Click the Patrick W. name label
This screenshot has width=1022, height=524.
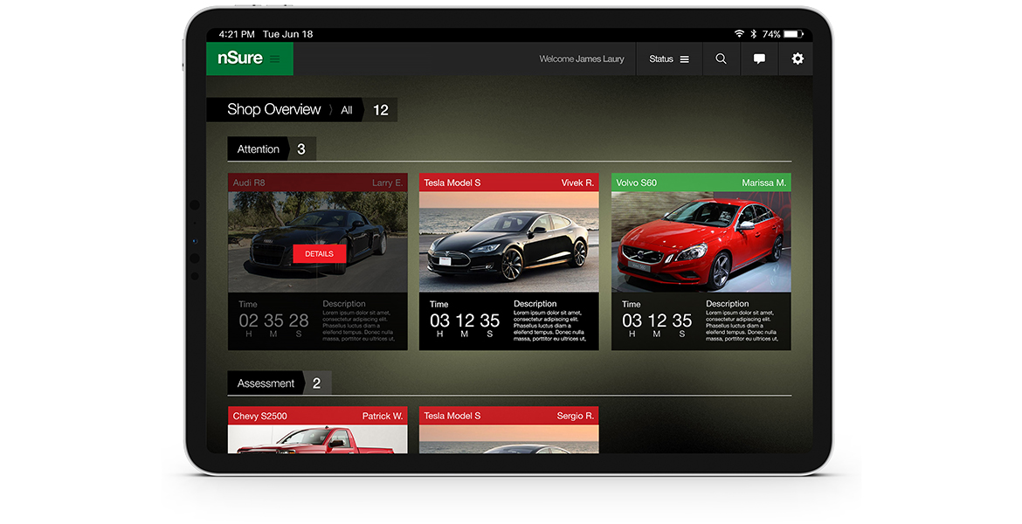[x=383, y=416]
